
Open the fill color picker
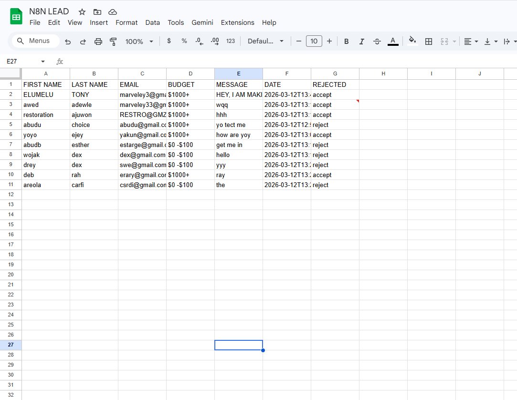412,41
